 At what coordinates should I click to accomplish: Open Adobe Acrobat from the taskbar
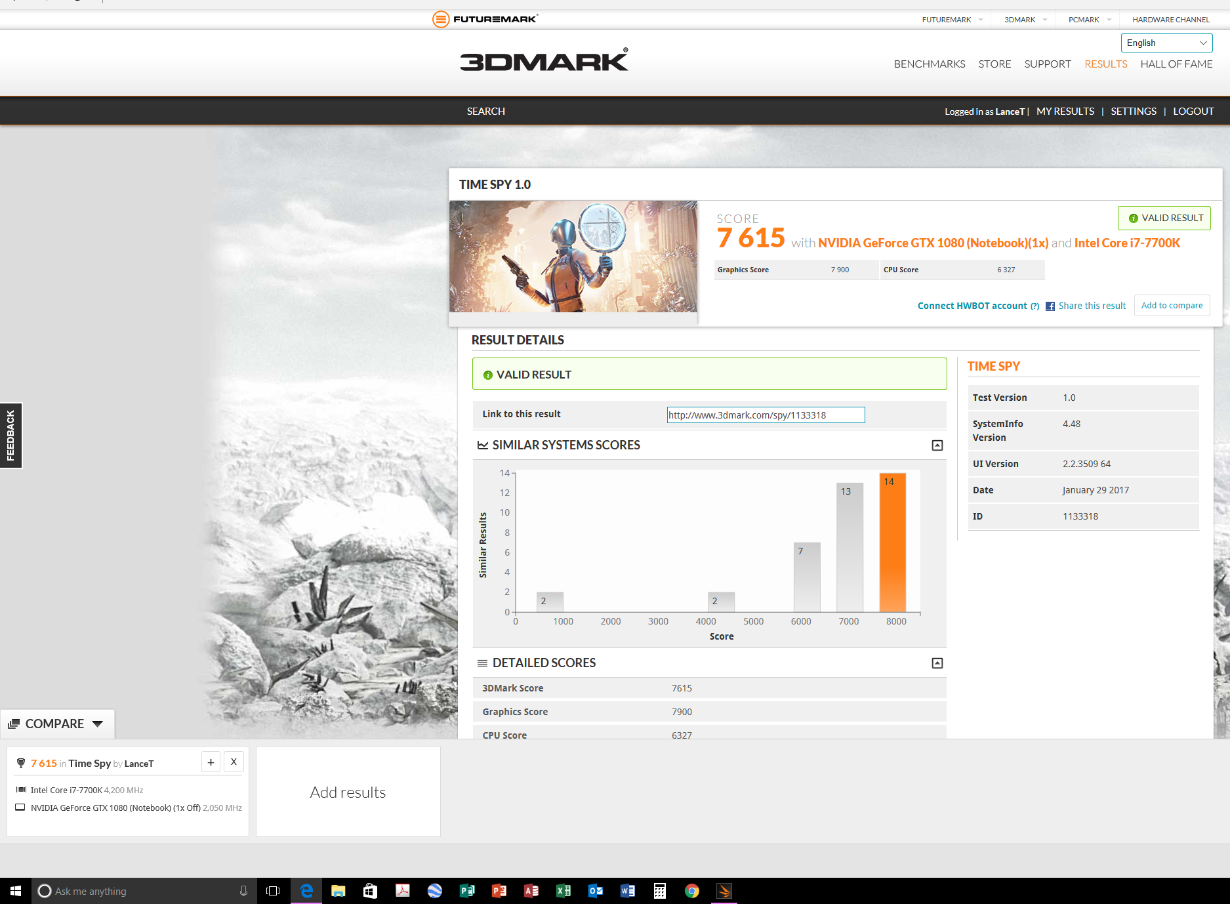coord(403,891)
